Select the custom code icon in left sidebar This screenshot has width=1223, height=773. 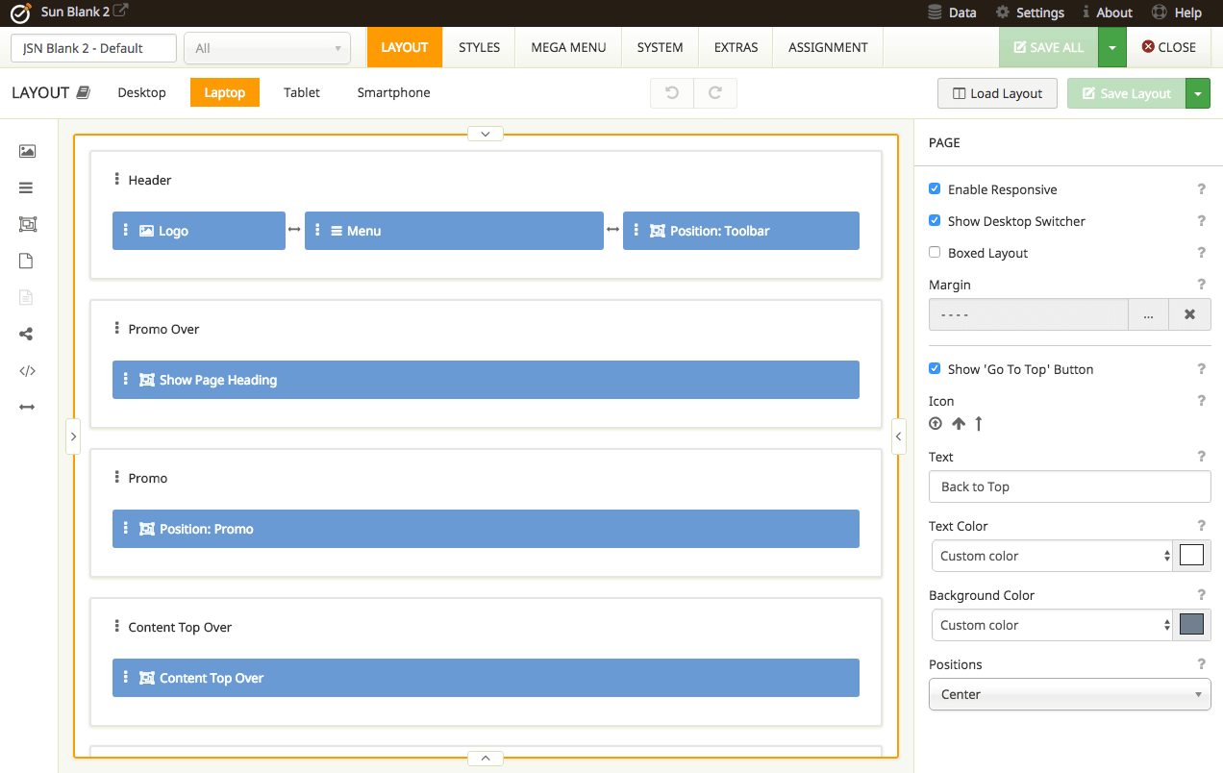27,370
